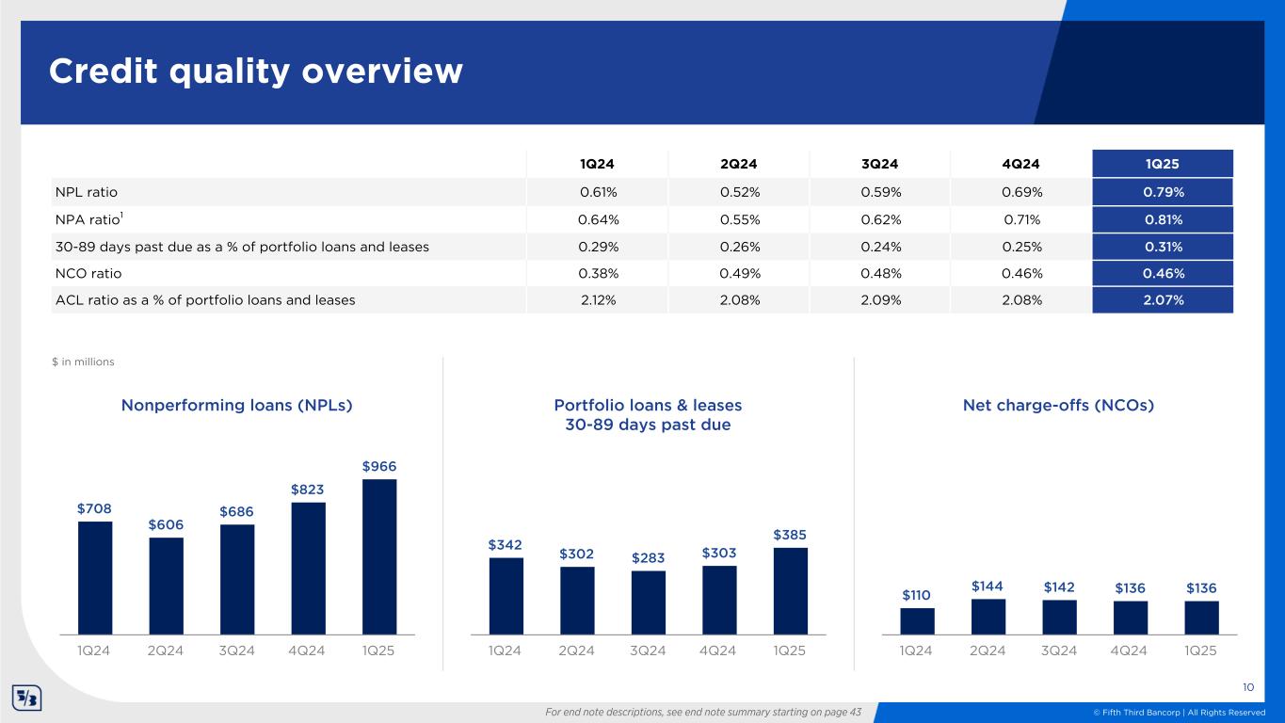Click the NCO ratio row label
The image size is (1285, 723).
click(88, 273)
